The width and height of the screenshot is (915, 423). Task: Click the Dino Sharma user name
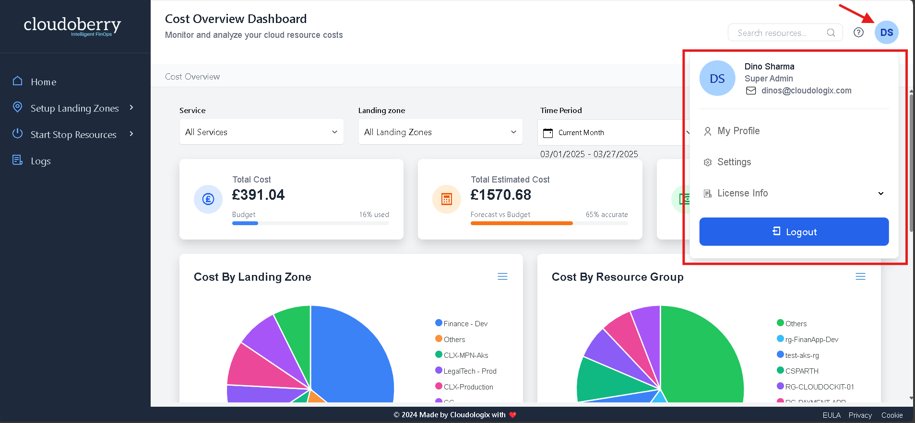[769, 67]
